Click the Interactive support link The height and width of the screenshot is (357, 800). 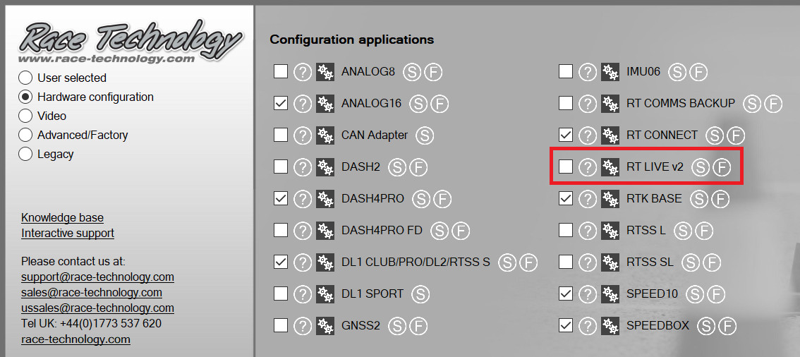(x=68, y=233)
